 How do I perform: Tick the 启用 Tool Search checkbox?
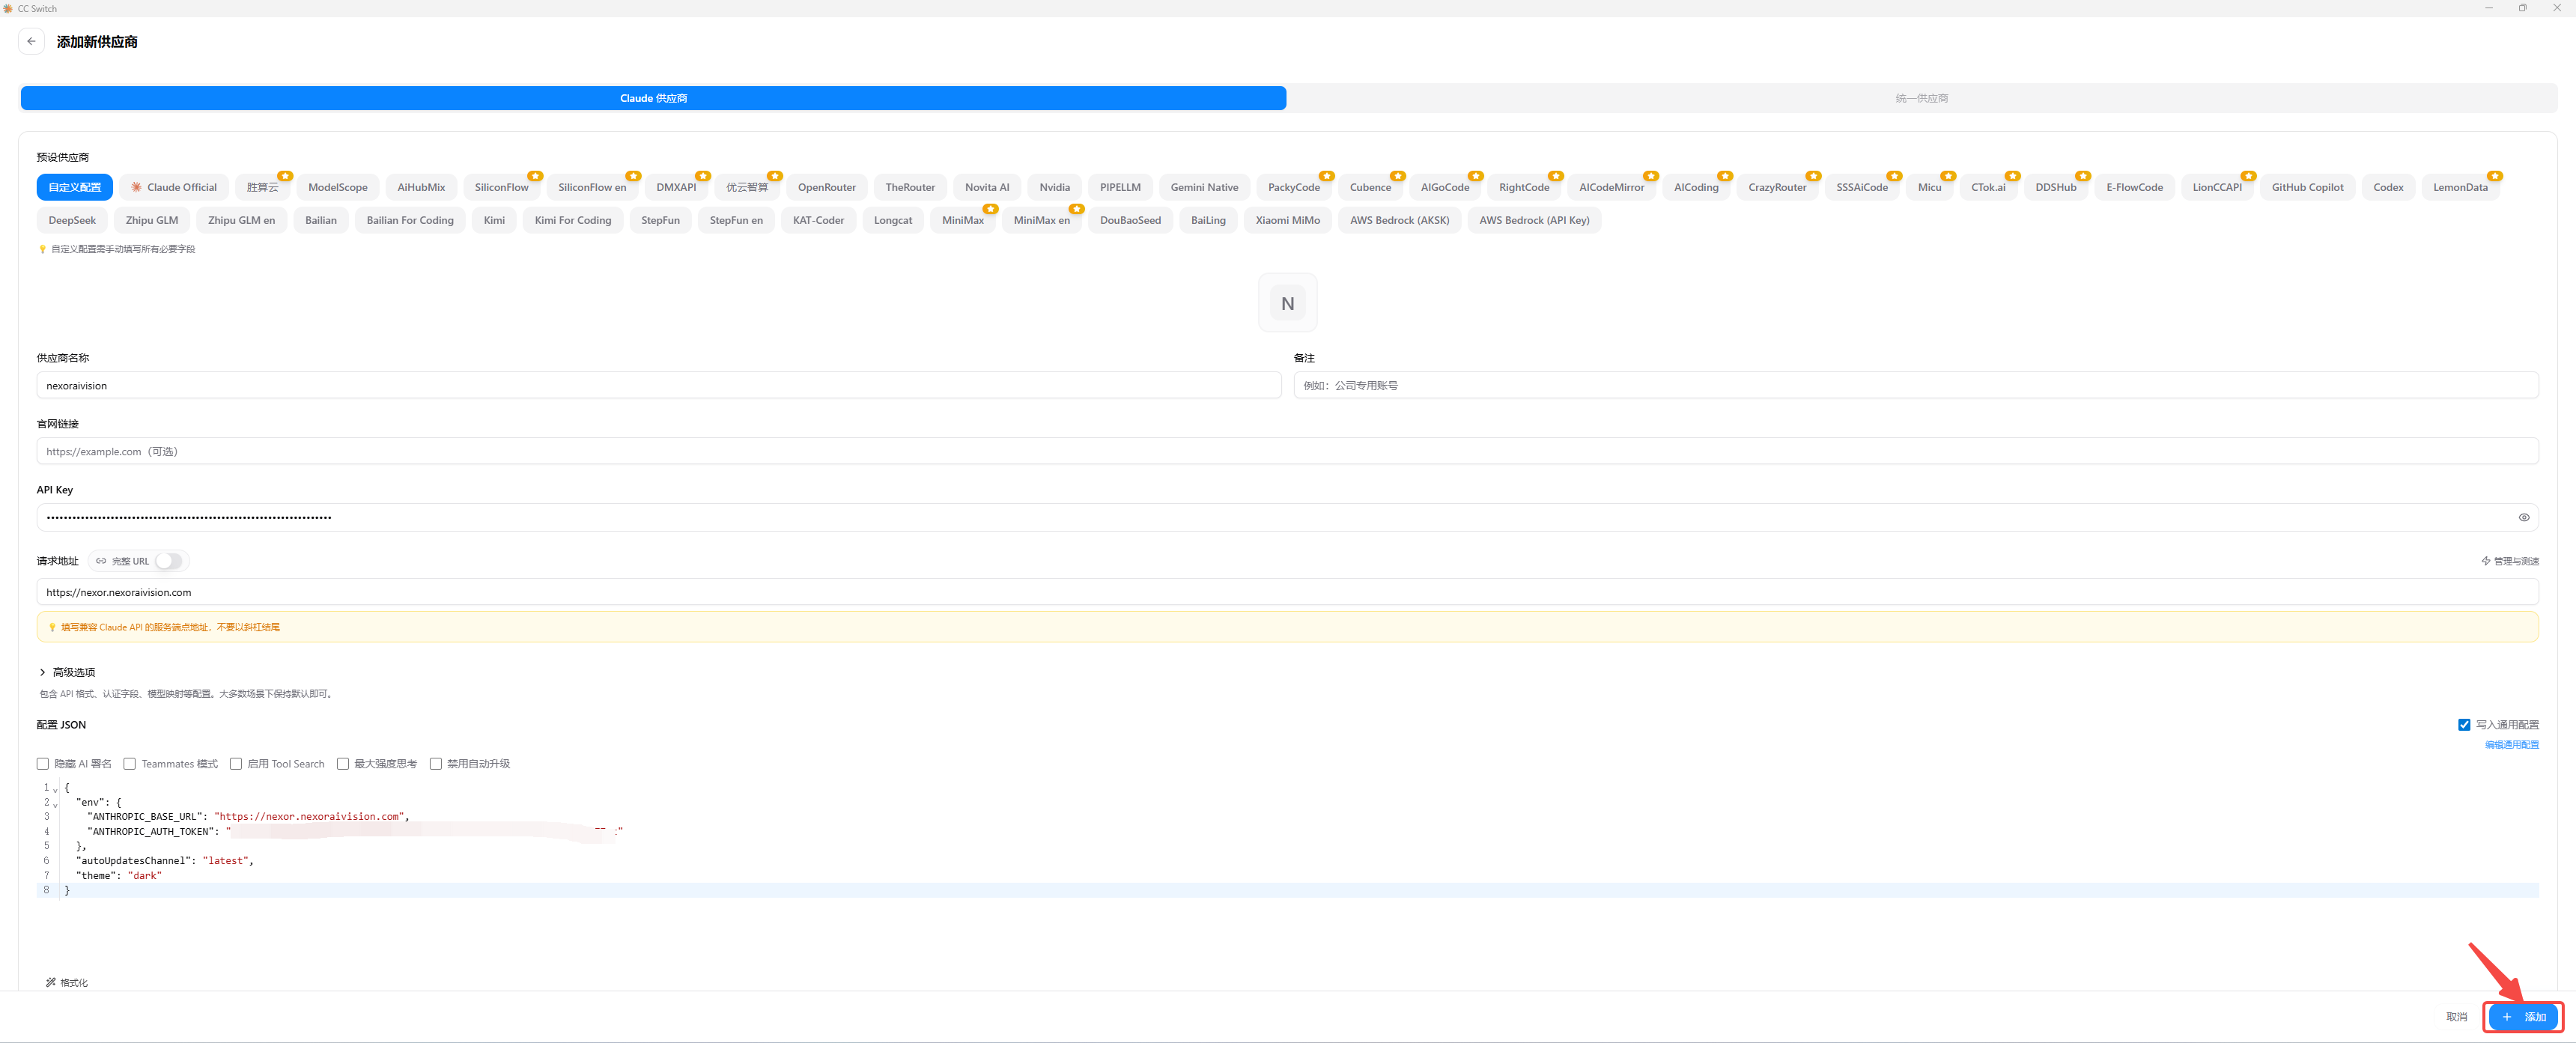236,764
